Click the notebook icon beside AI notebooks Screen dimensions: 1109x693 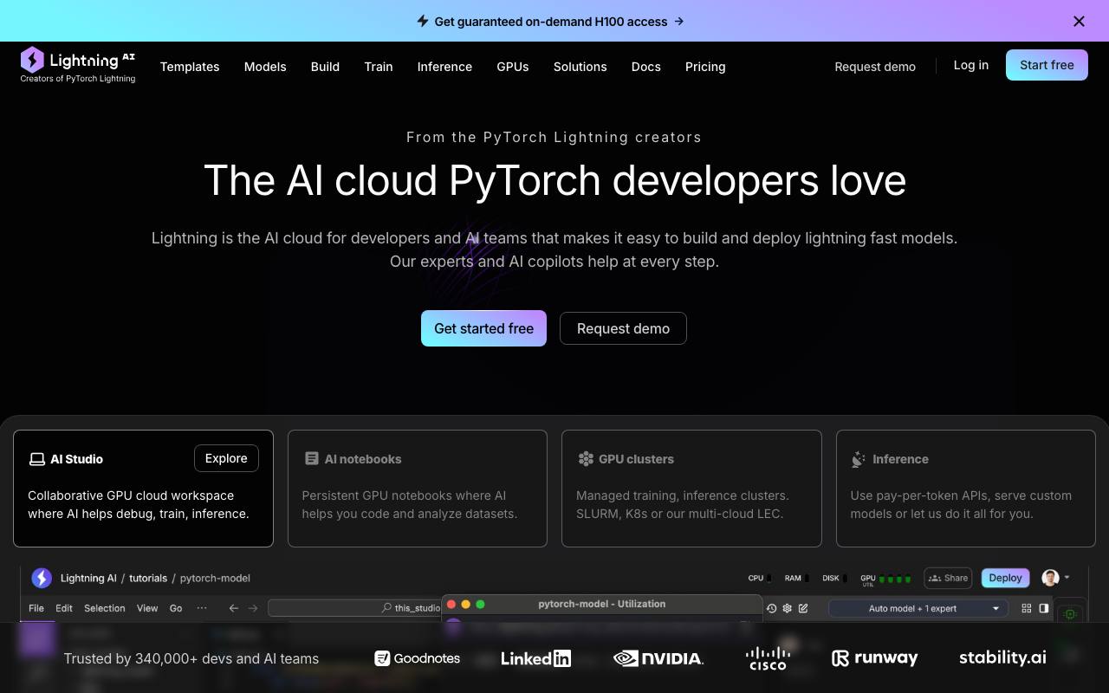click(312, 458)
